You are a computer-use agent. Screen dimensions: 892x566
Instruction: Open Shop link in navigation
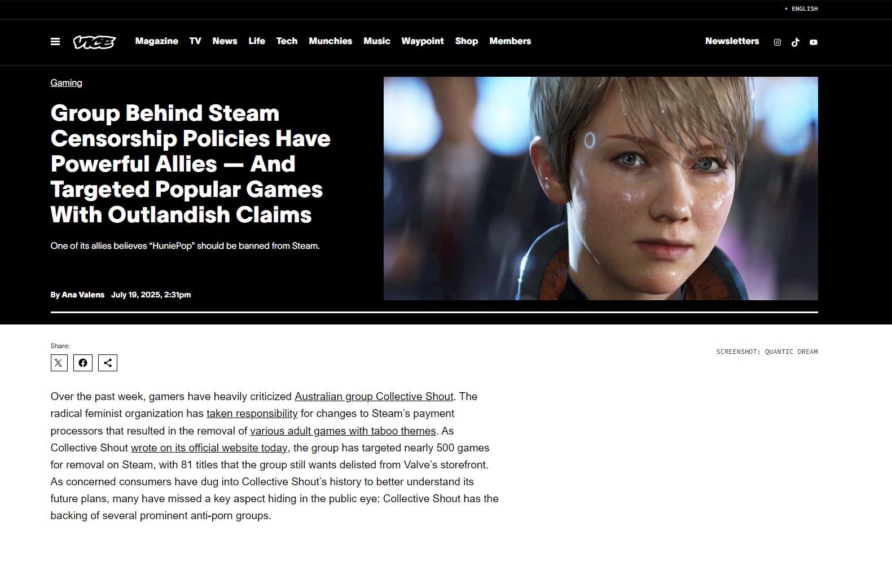(x=467, y=41)
